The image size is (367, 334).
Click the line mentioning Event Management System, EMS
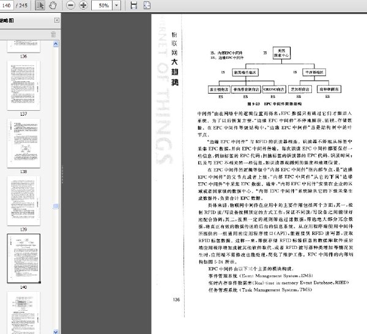261,276
